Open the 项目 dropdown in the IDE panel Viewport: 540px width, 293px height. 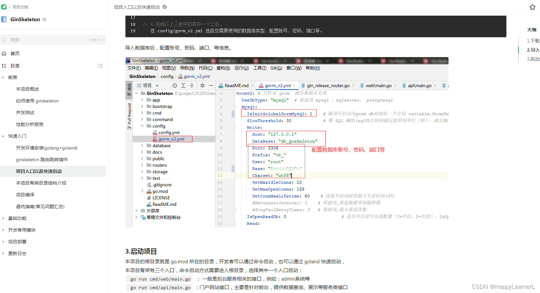[157, 86]
